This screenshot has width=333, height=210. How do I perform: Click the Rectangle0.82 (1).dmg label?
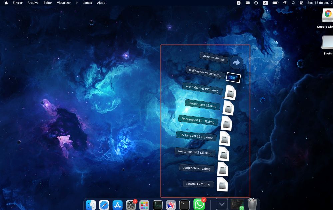(x=198, y=121)
